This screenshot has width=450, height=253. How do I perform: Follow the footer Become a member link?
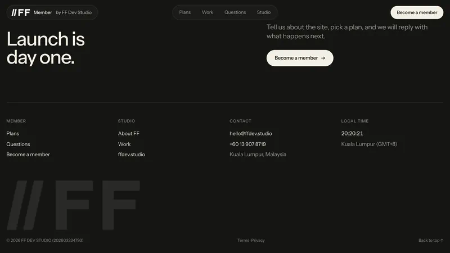tap(28, 154)
